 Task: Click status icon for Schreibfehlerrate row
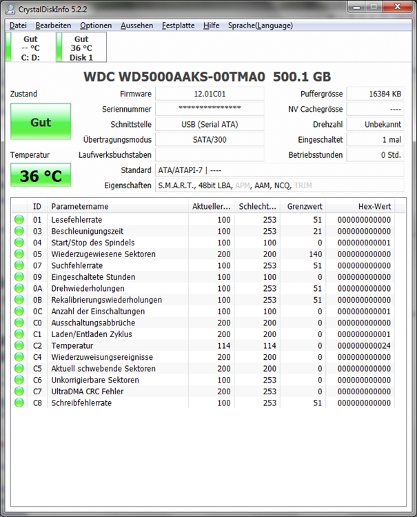click(x=19, y=403)
